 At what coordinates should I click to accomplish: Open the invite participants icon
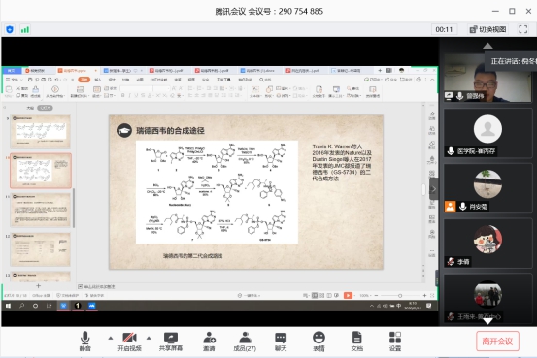[209, 342]
